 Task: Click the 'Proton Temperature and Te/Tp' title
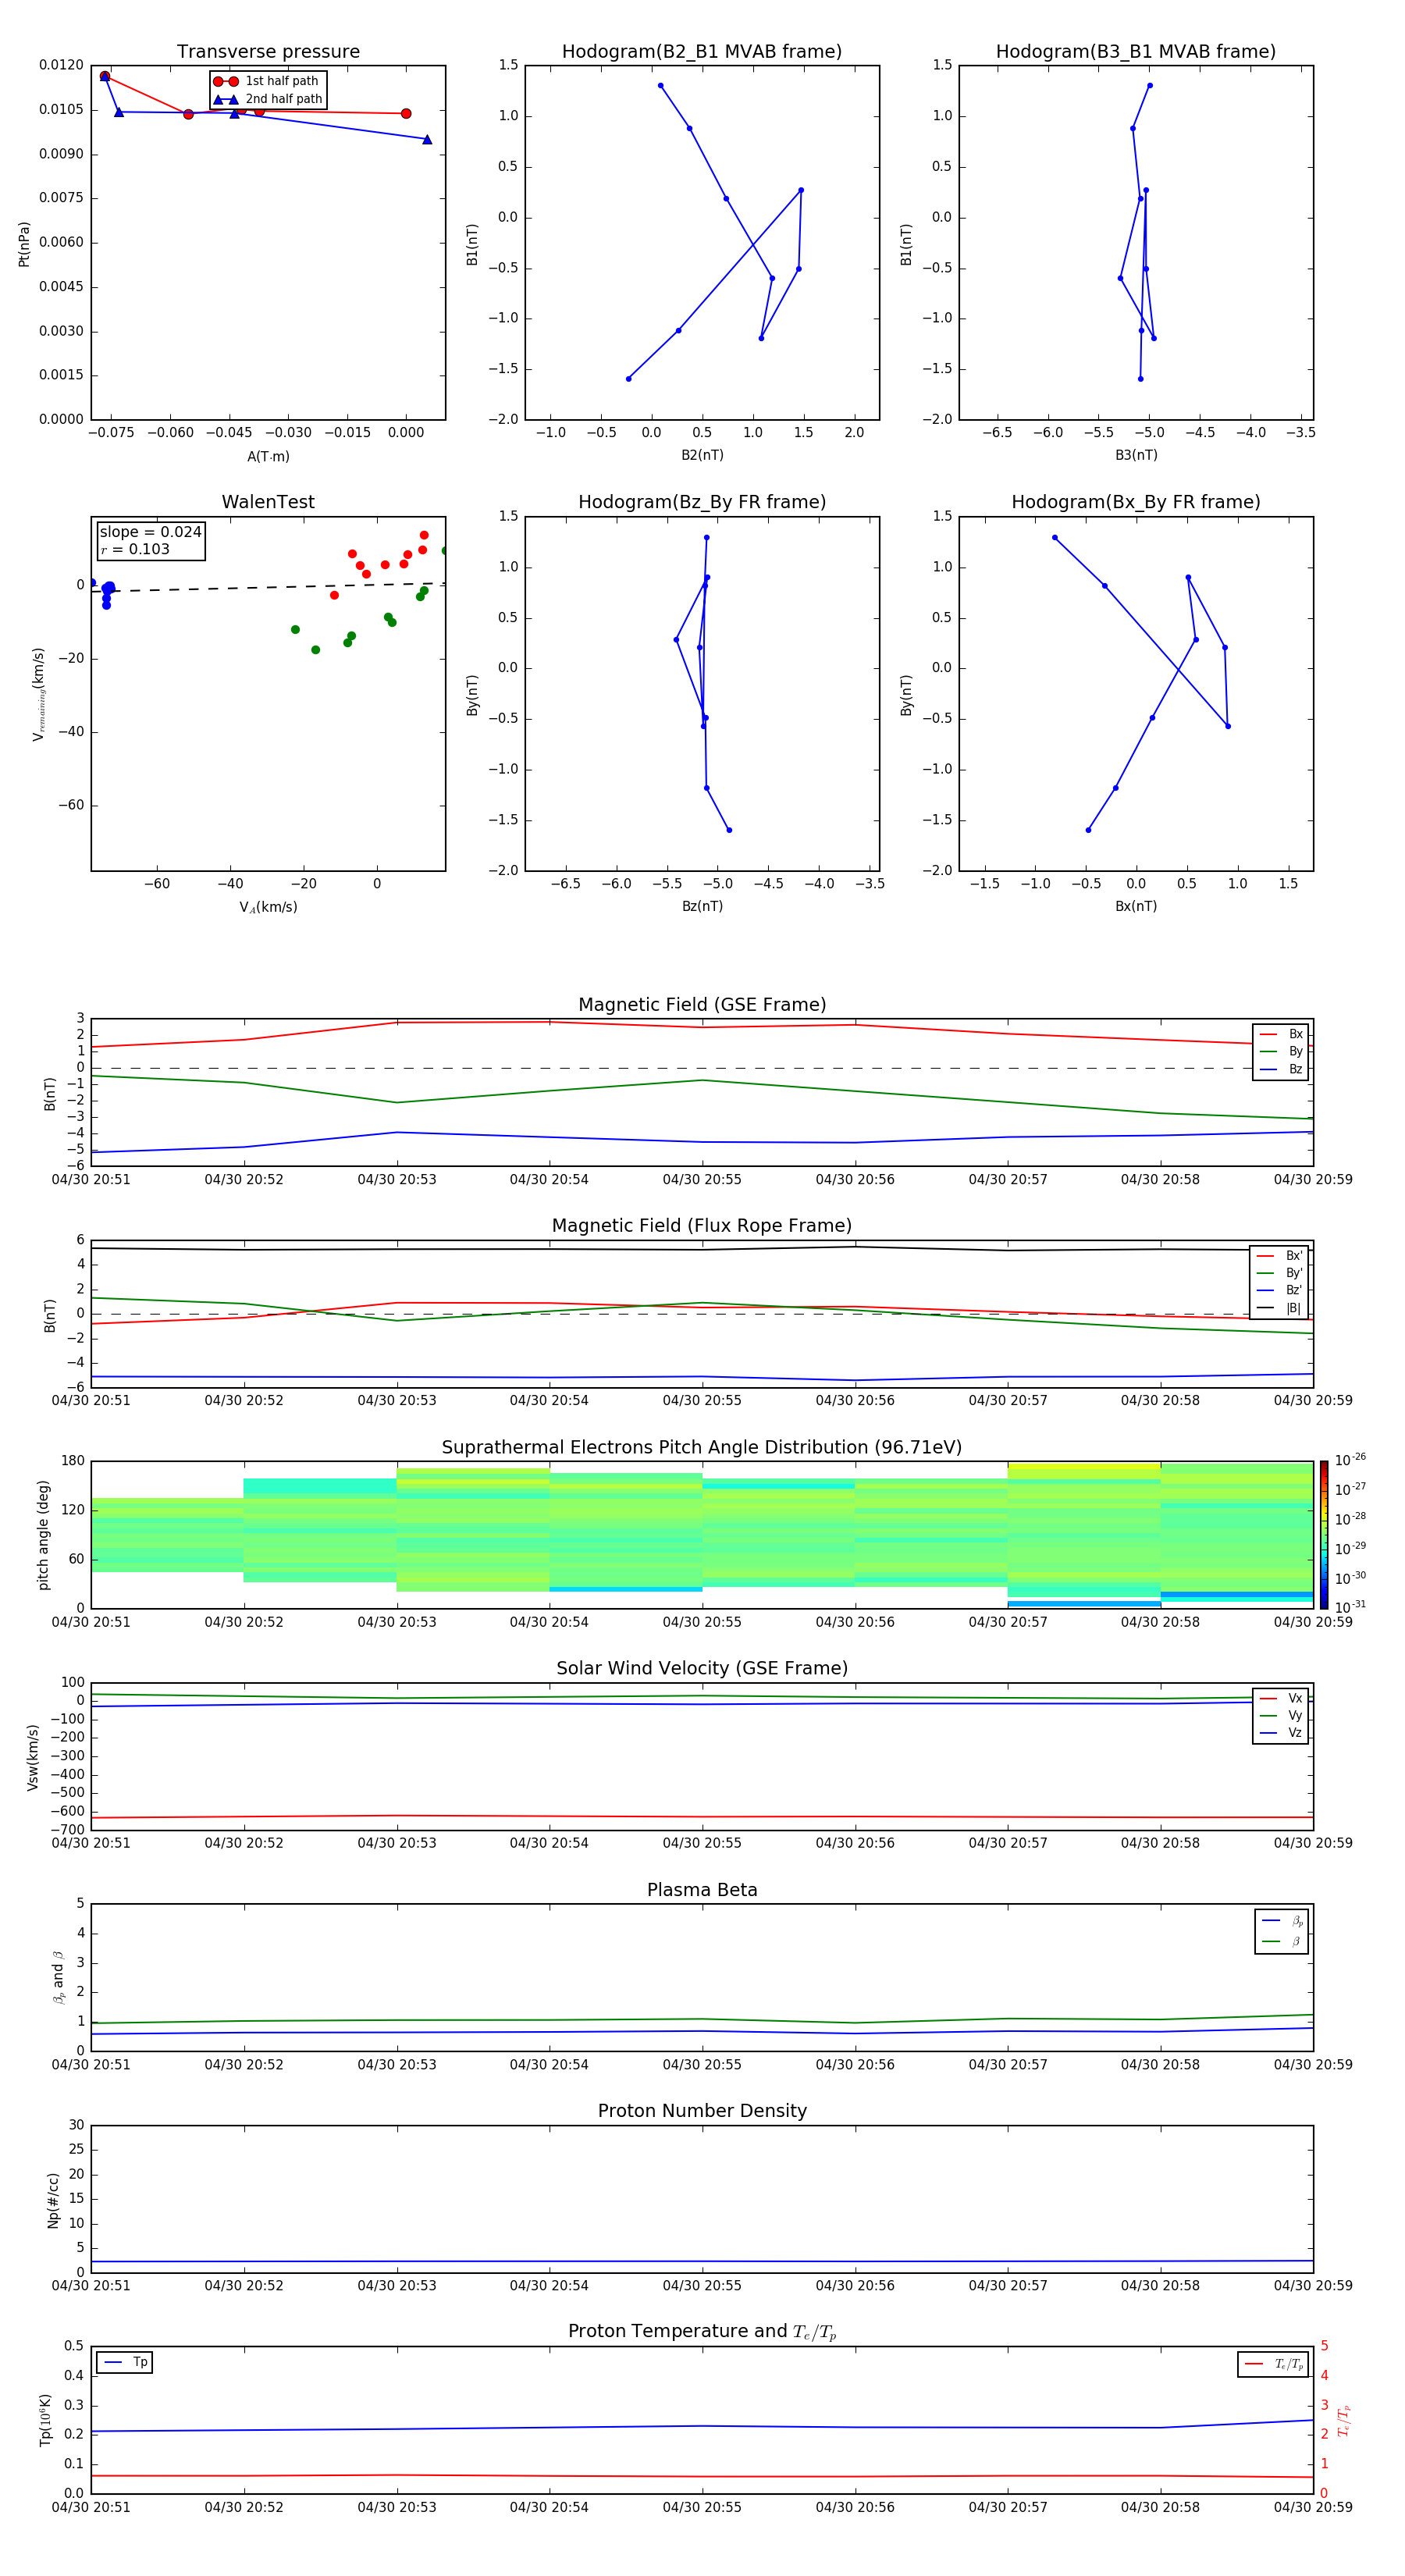702,2332
